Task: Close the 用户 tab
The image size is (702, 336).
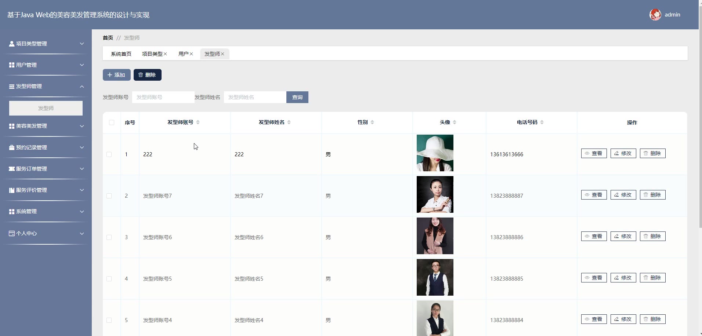Action: [x=191, y=54]
